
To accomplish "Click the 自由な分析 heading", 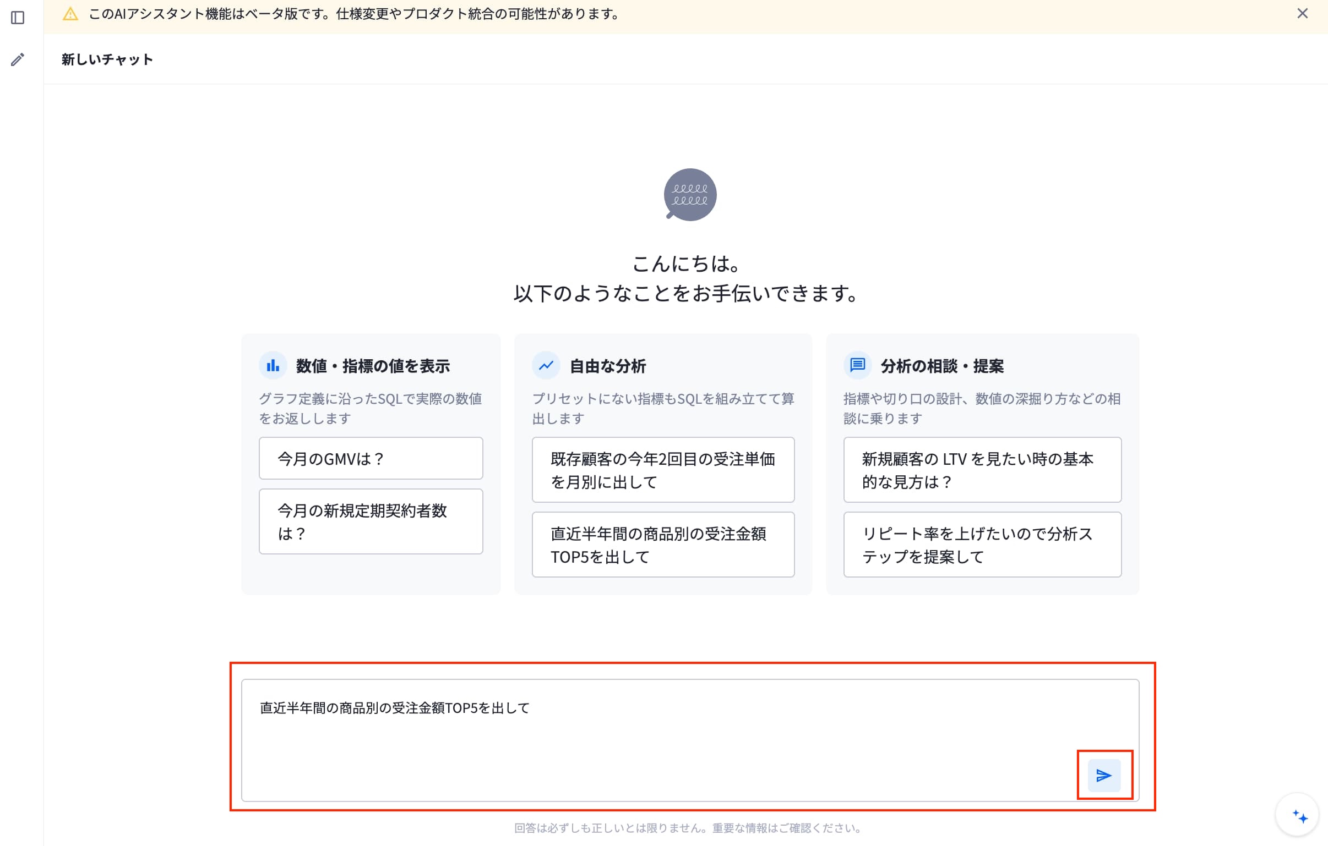I will click(607, 366).
